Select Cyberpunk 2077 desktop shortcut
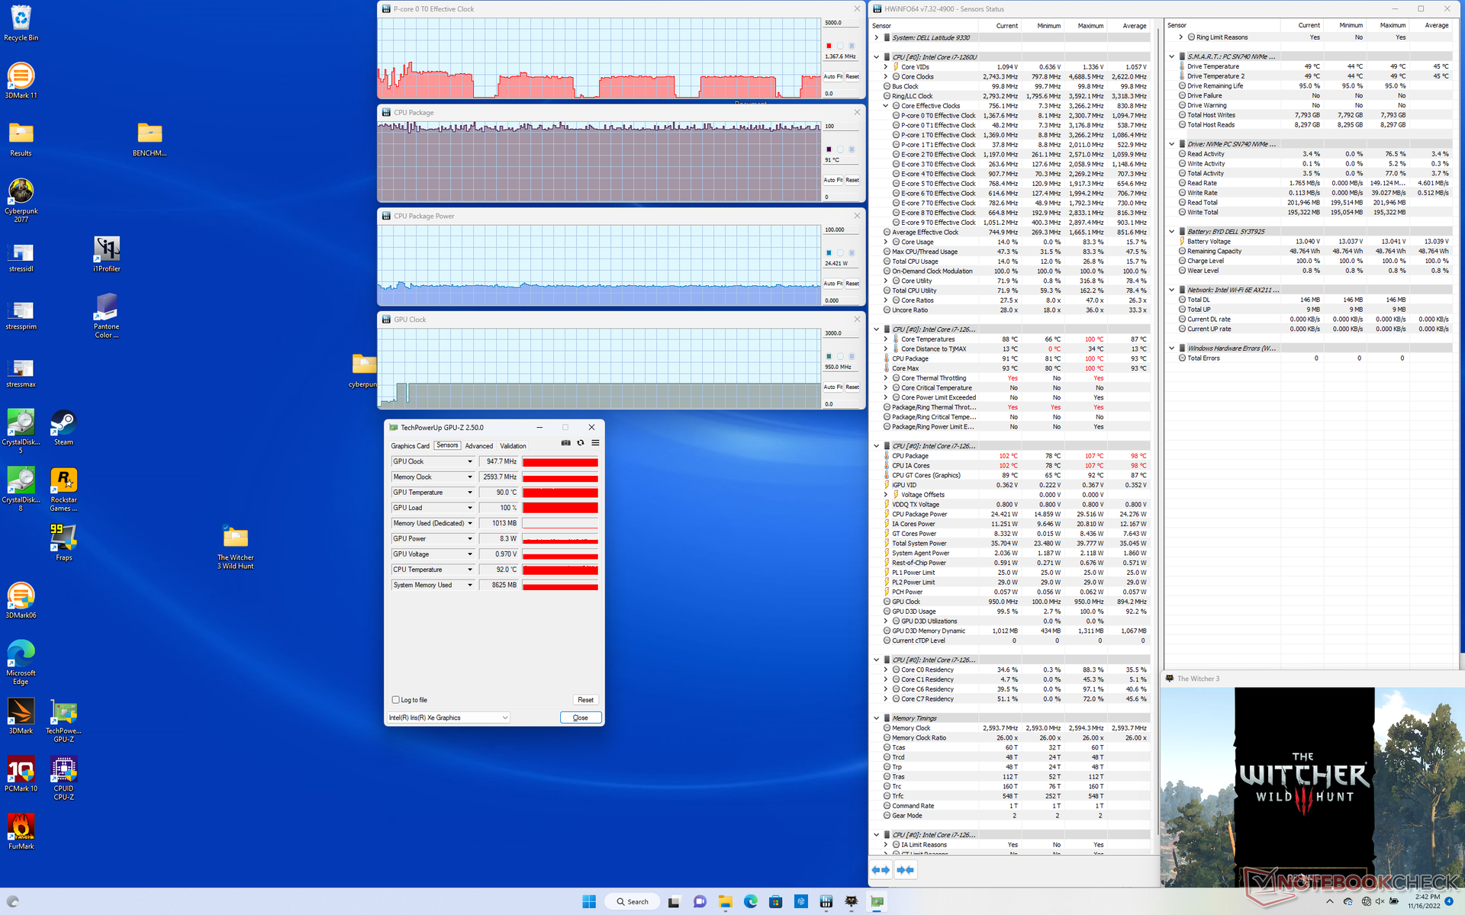 21,201
